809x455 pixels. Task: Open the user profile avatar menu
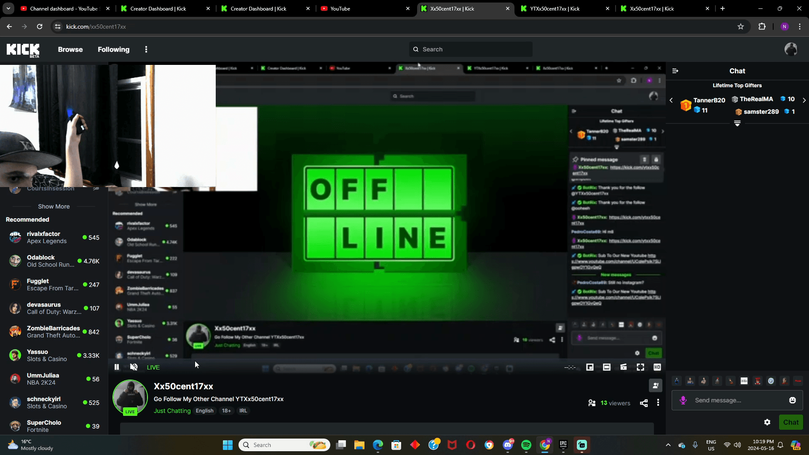pyautogui.click(x=791, y=49)
